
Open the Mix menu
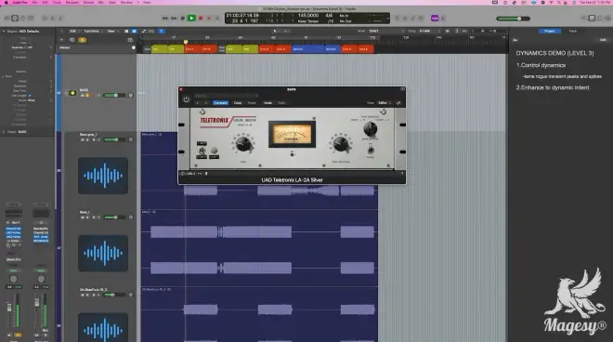pos(101,3)
